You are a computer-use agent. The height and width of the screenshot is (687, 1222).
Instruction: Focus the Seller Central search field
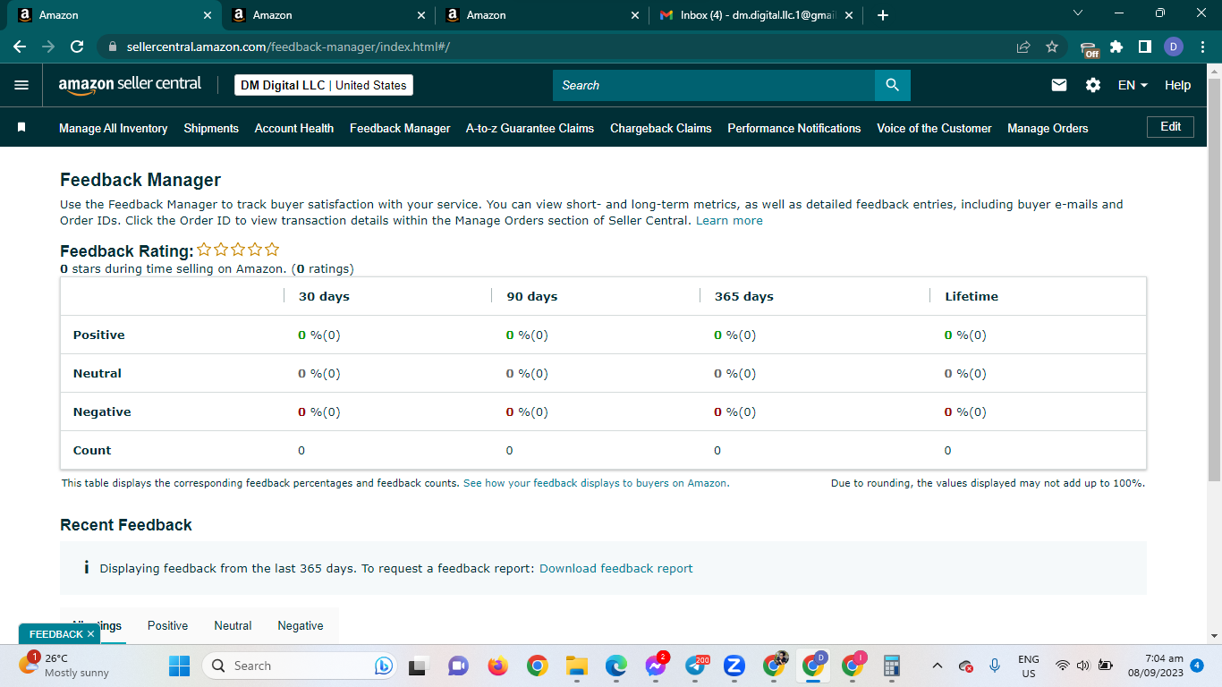point(714,85)
